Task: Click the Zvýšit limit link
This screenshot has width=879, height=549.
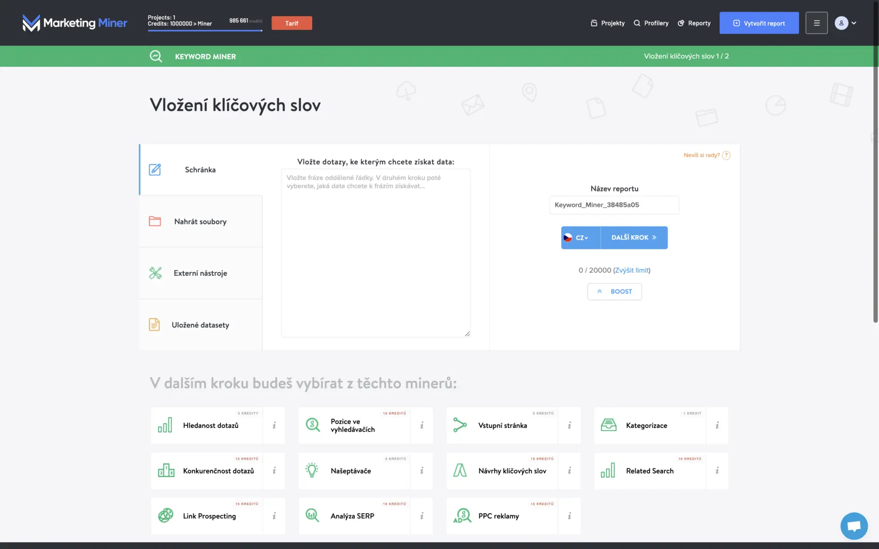Action: pyautogui.click(x=631, y=270)
